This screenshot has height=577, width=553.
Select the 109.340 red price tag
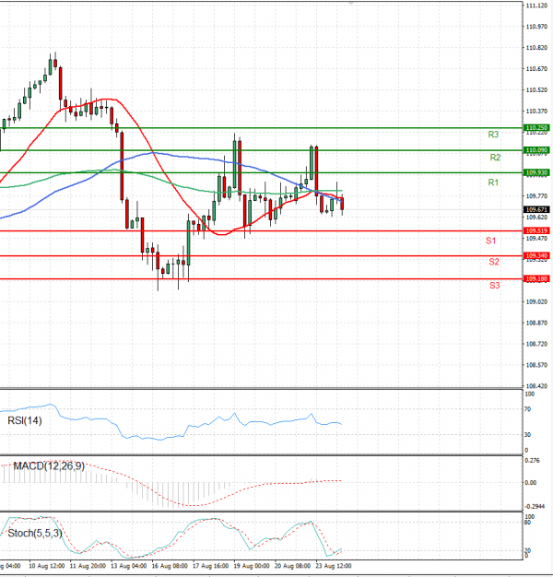(536, 255)
